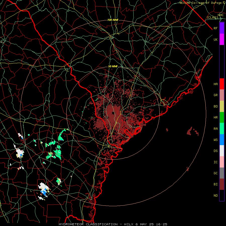226x226 pixels.
Task: Click the BD yellow legend swatch
Action: click(x=222, y=106)
